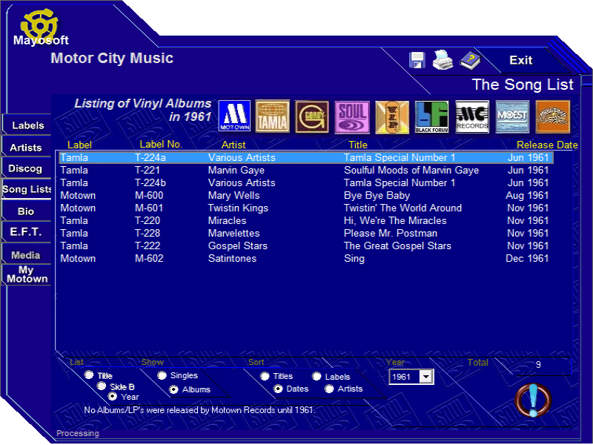Click the Mary Wells artist cell
This screenshot has width=593, height=445.
[233, 195]
